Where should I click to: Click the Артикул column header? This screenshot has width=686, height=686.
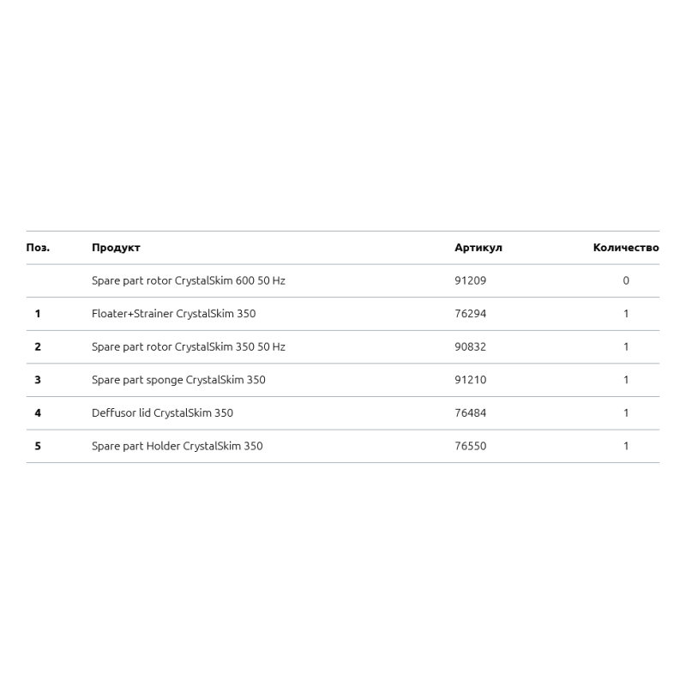478,248
